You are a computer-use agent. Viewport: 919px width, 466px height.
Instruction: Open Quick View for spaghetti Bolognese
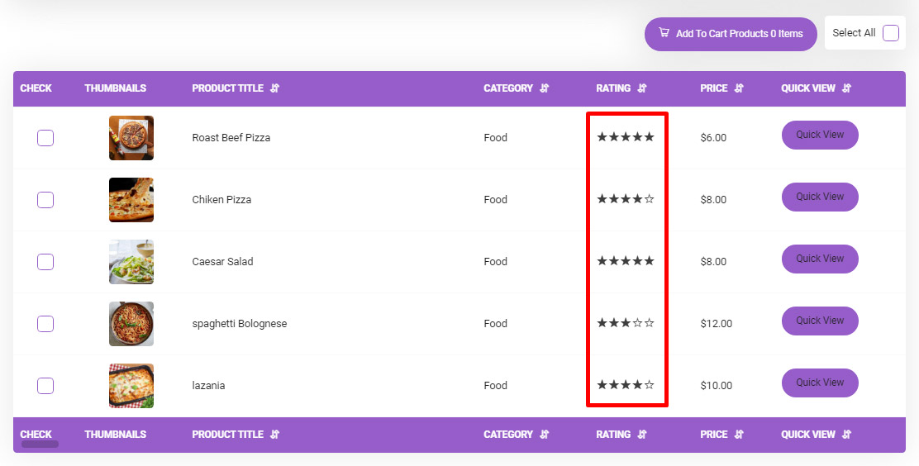click(820, 321)
